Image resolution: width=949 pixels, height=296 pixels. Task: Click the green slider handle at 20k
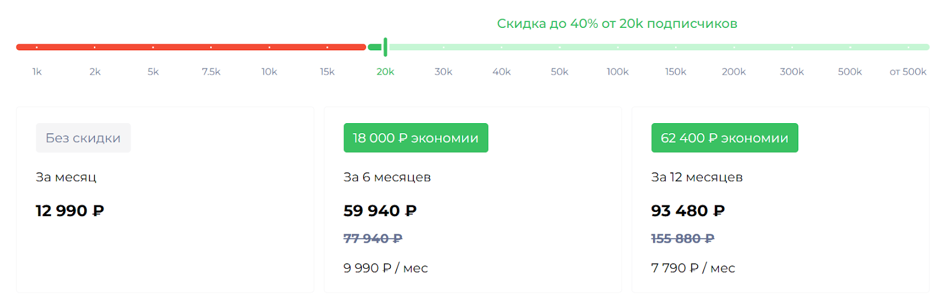[x=386, y=47]
